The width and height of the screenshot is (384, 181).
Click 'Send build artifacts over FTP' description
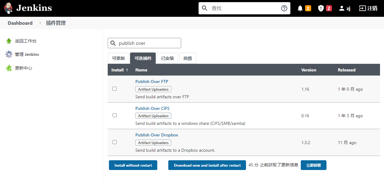coord(162,97)
